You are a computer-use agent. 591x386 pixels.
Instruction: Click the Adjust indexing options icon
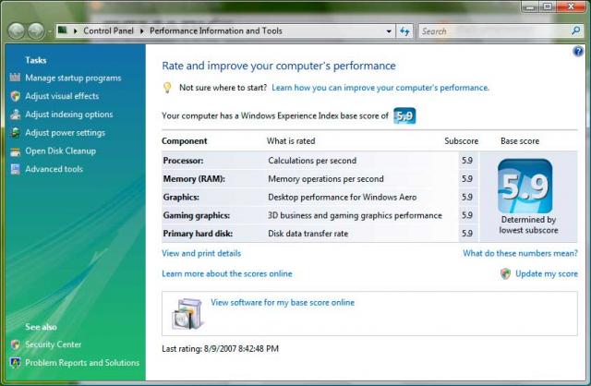coord(16,115)
